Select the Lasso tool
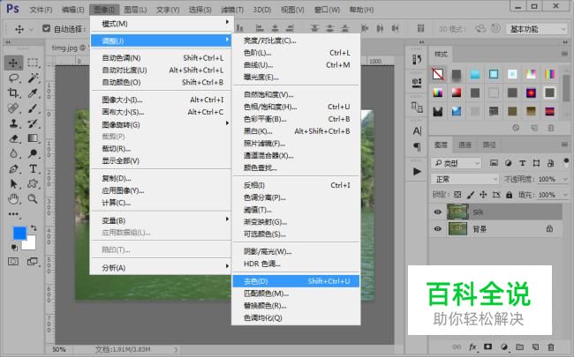The width and height of the screenshot is (574, 357). pos(14,78)
